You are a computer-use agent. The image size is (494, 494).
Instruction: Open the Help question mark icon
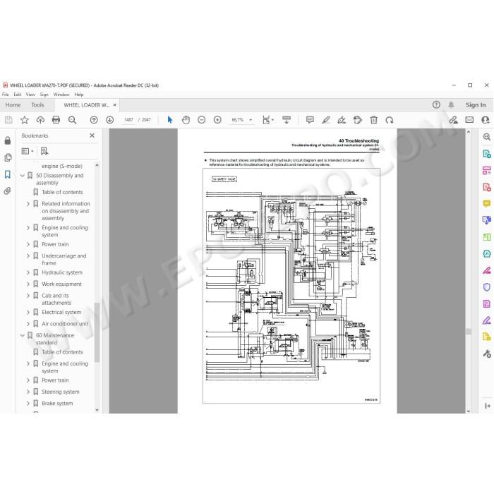[x=436, y=104]
